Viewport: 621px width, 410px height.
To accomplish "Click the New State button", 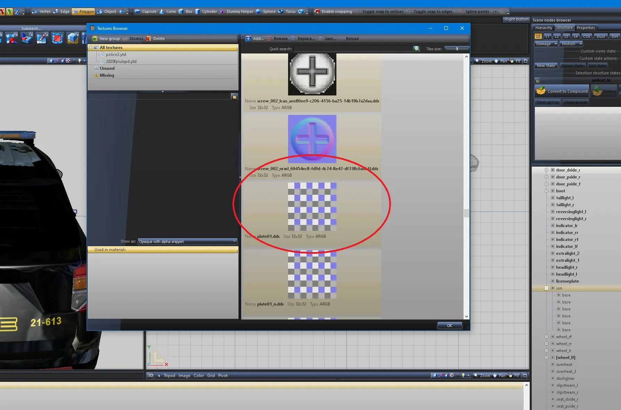I will (546, 66).
